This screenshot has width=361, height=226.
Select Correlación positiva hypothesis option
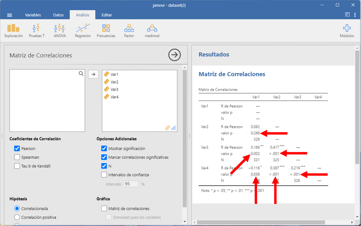pos(17,217)
